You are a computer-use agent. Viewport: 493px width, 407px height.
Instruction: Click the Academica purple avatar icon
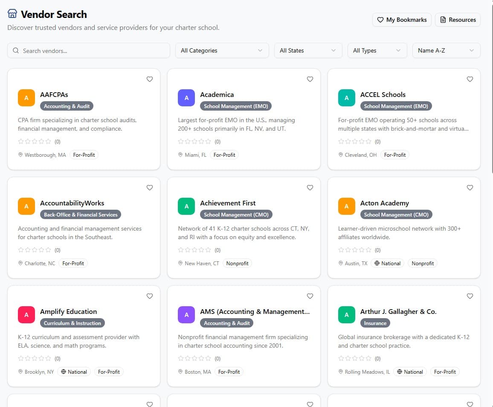pyautogui.click(x=186, y=98)
